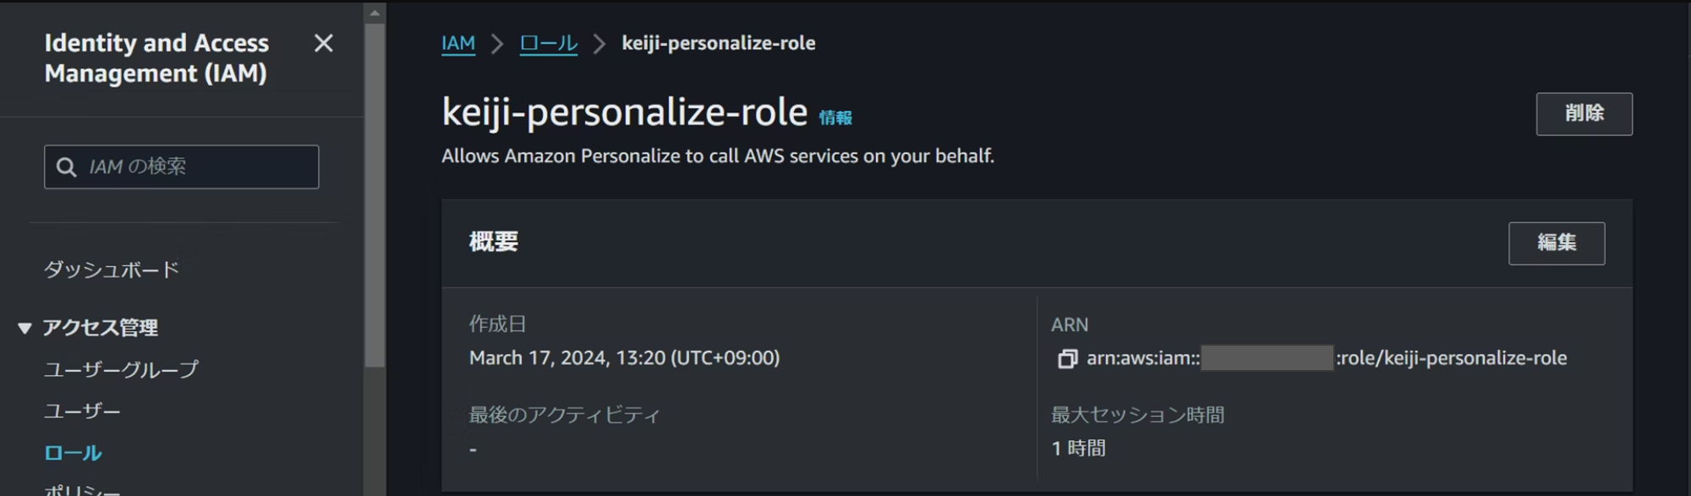Click the sidebar scrollbar up arrow
This screenshot has height=496, width=1691.
(x=375, y=13)
